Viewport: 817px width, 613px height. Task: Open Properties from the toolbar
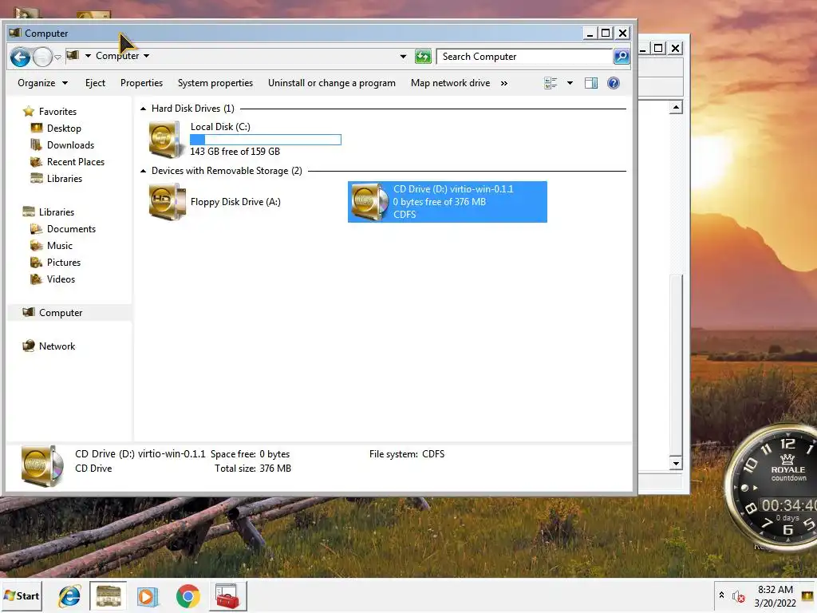click(x=142, y=83)
